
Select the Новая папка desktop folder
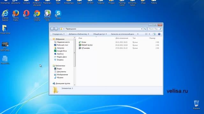[x=5, y=29]
